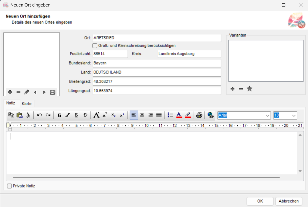
Task: Click the empty media image box
Action: pos(32,61)
